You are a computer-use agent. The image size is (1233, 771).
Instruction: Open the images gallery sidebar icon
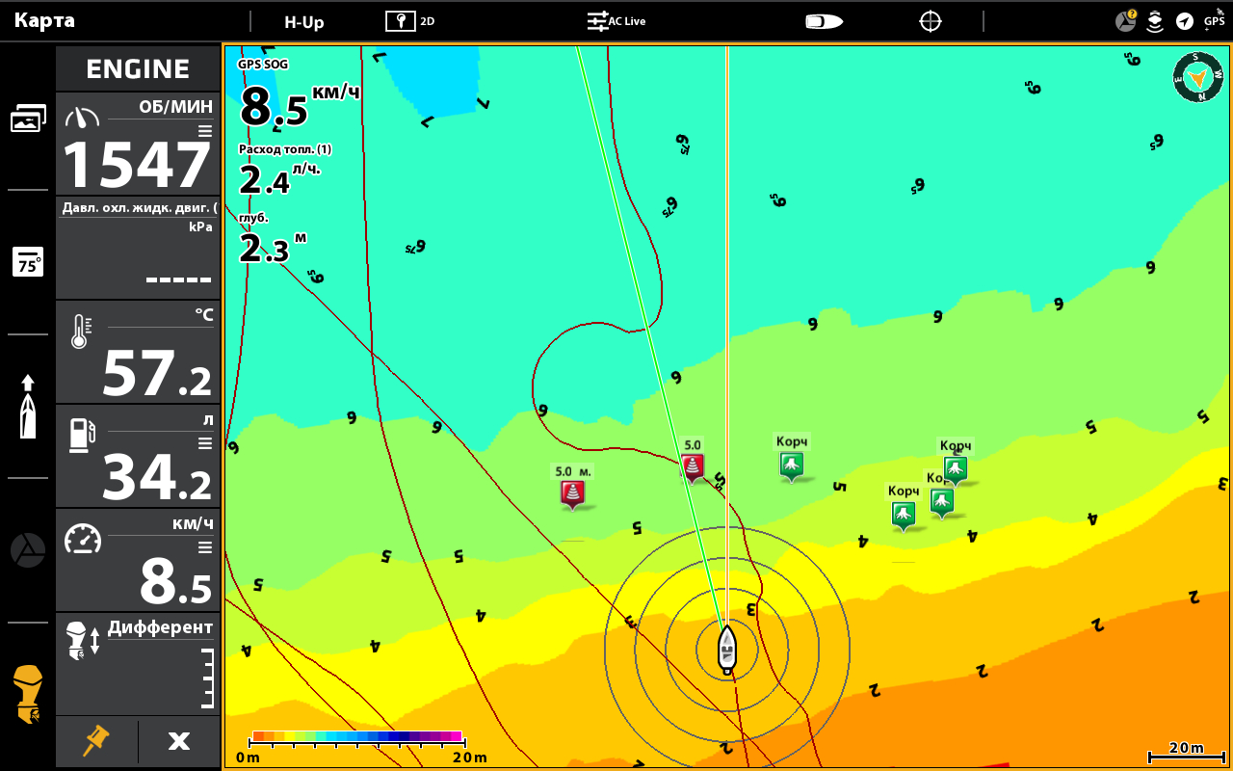(x=28, y=119)
